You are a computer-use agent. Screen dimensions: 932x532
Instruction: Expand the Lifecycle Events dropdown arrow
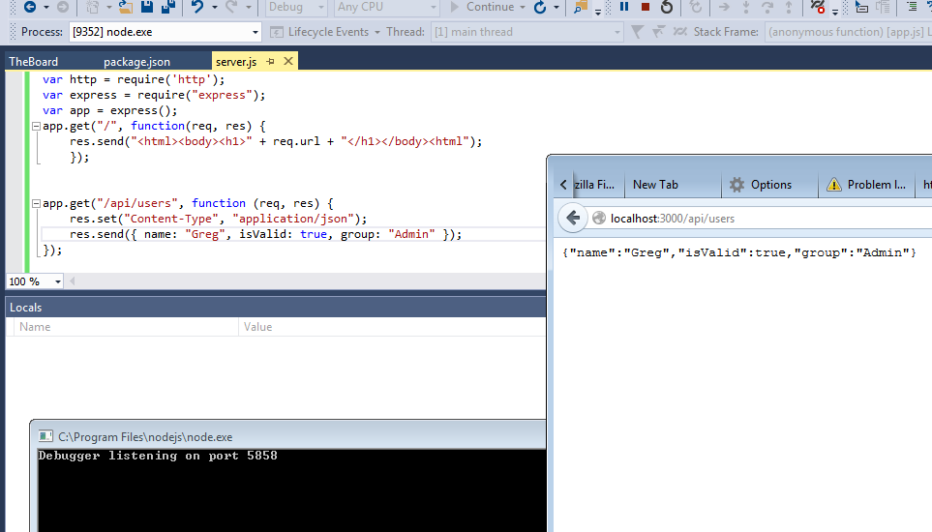pyautogui.click(x=377, y=32)
